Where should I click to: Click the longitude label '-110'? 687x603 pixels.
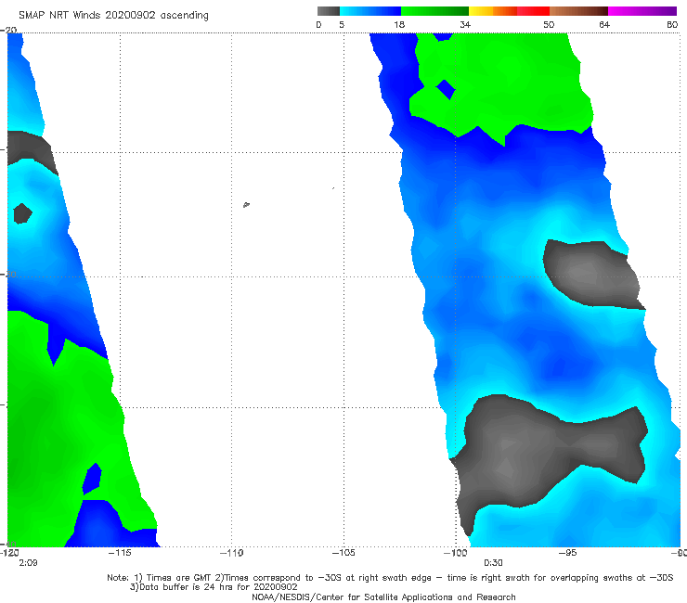pyautogui.click(x=231, y=553)
